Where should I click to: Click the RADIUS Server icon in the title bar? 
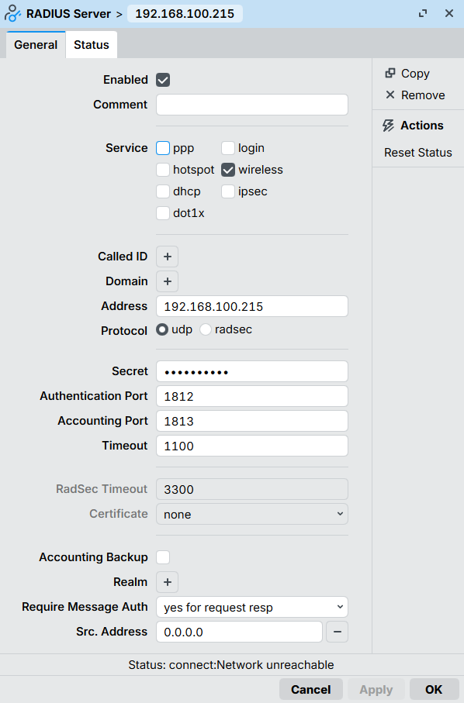pyautogui.click(x=12, y=12)
